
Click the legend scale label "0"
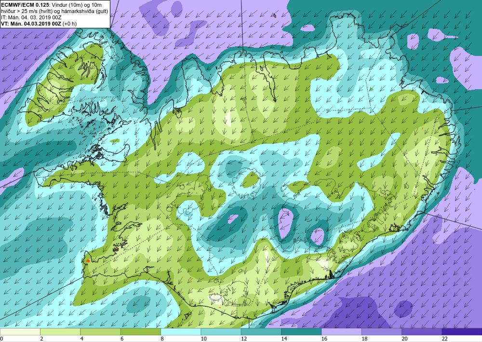[1, 339]
